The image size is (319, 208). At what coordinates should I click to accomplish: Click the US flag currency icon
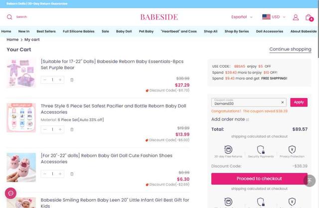click(x=266, y=17)
